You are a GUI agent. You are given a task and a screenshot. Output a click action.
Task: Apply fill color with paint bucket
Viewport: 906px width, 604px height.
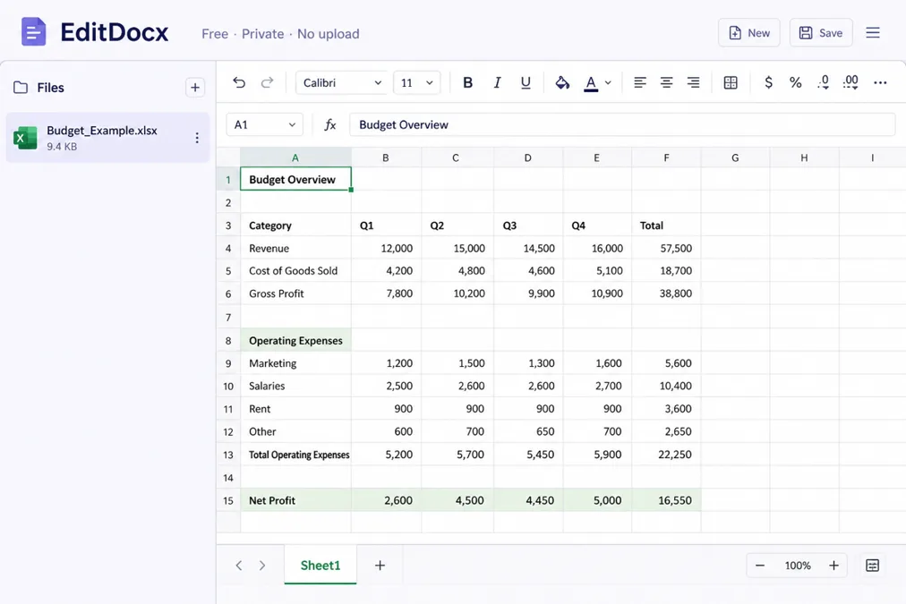(562, 82)
